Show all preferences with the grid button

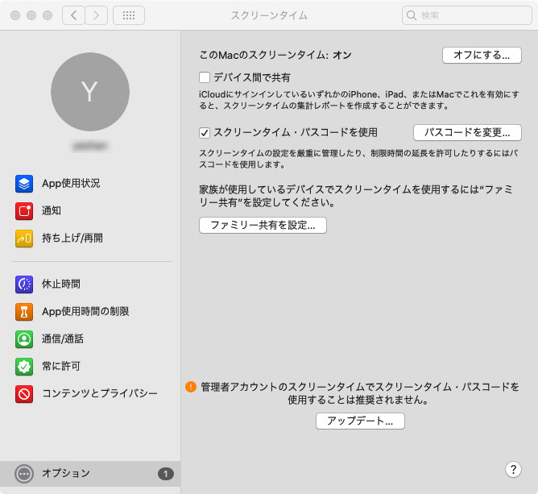pos(129,15)
